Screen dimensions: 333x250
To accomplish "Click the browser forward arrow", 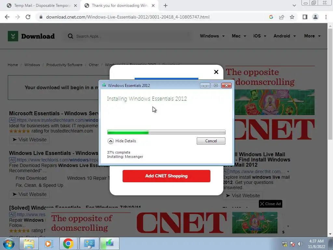I will click(x=18, y=17).
